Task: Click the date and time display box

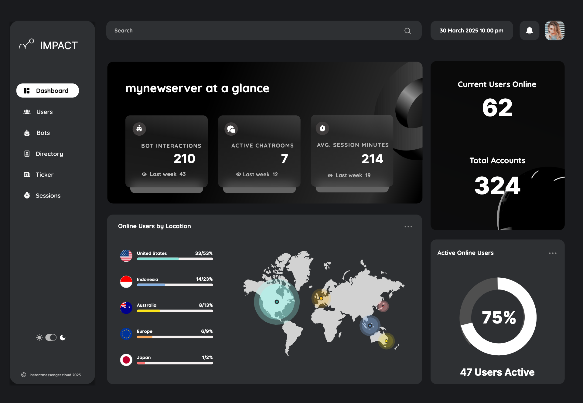Action: pyautogui.click(x=472, y=31)
